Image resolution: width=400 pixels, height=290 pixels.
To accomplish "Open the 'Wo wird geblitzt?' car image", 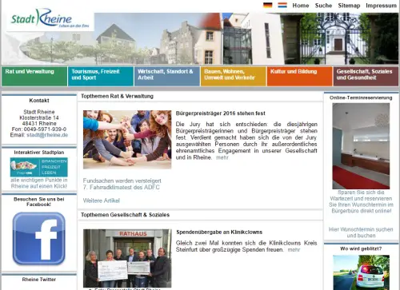I will 361,272.
